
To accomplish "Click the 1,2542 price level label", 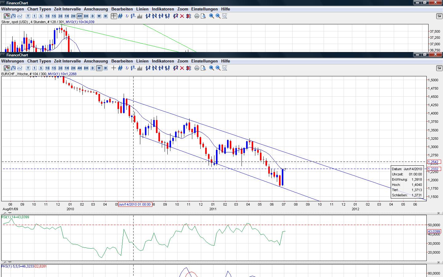I will pos(434,162).
